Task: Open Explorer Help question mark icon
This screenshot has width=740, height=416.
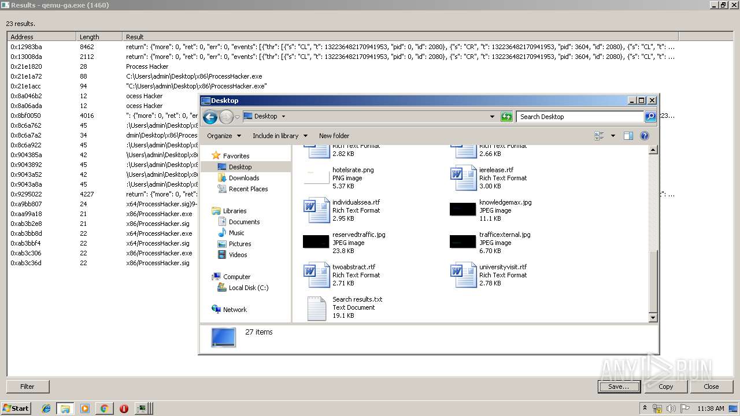Action: click(645, 136)
